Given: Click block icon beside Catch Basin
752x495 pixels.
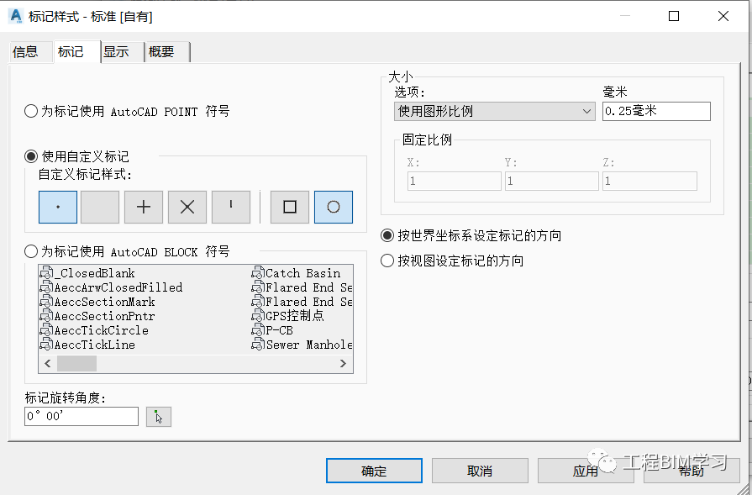Looking at the screenshot, I should point(258,273).
